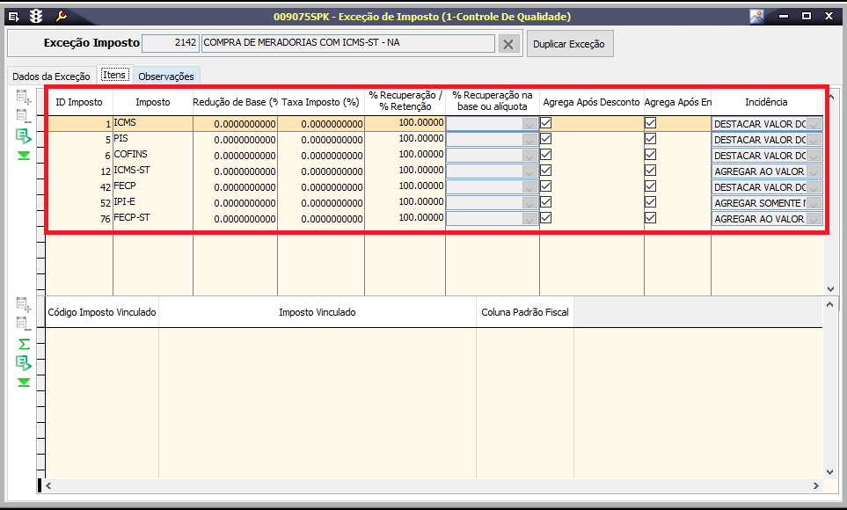Clear the exception field with the X button

(508, 44)
